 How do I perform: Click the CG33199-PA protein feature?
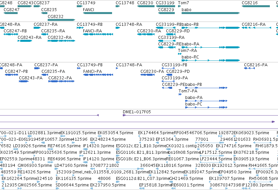point(168,81)
